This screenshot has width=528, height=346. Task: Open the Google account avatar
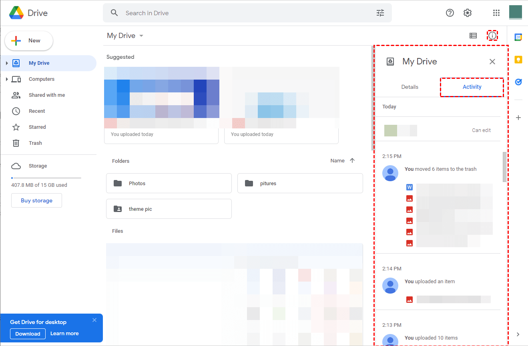click(516, 12)
